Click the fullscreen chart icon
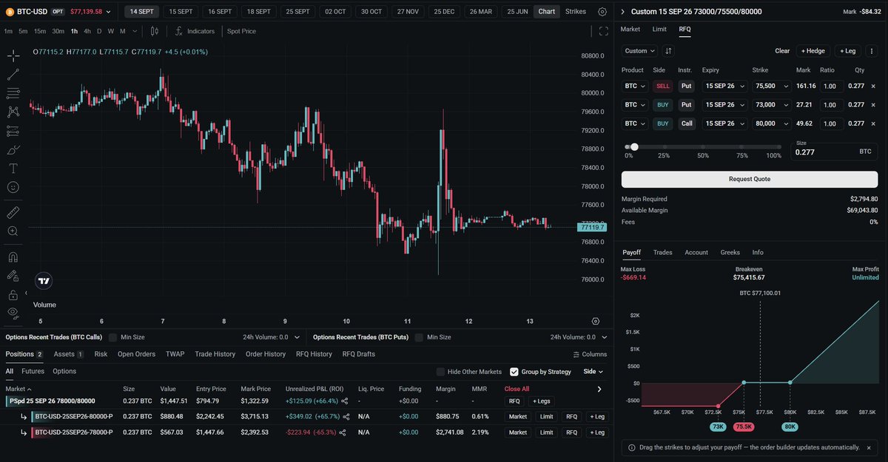888x462 pixels. tap(604, 31)
